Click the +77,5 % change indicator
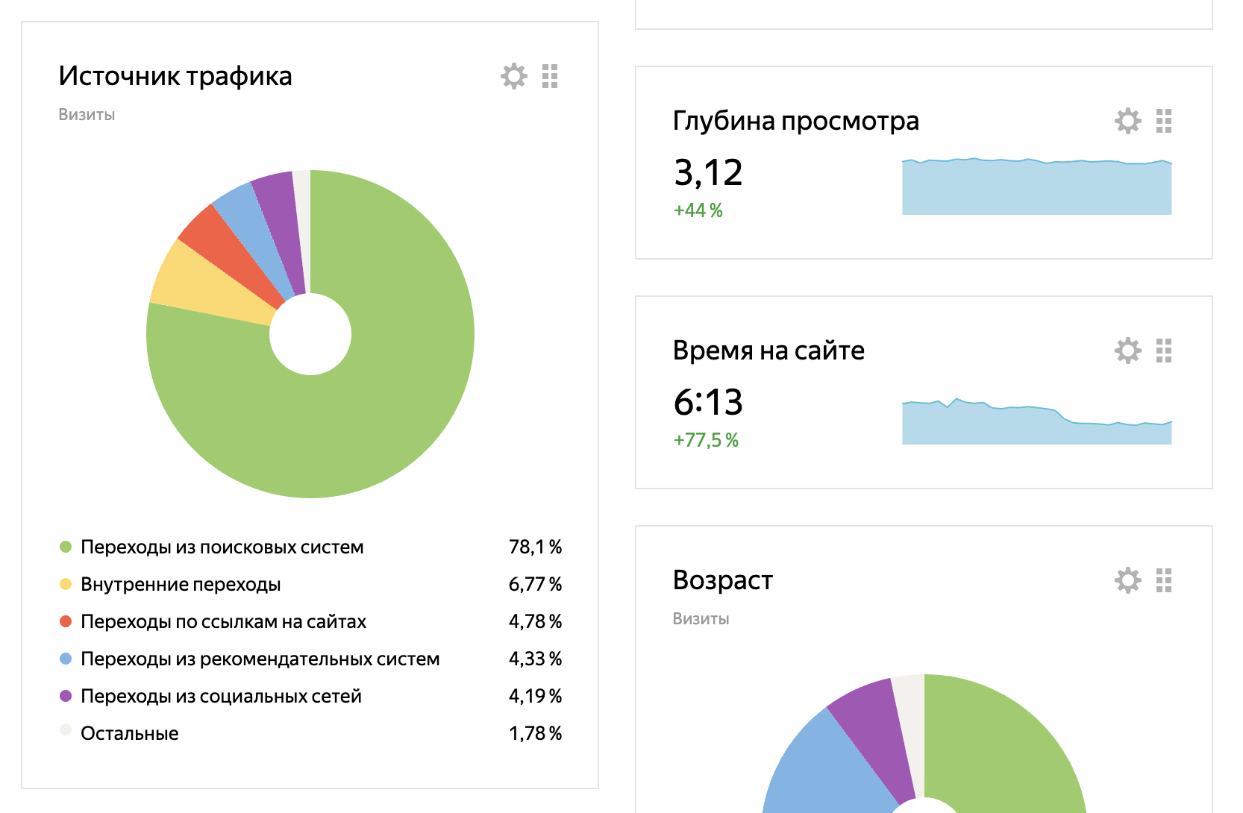 point(706,440)
